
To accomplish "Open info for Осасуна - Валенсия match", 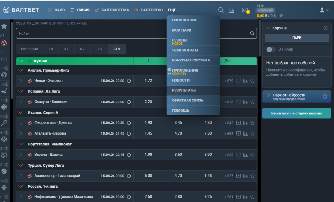I will (x=129, y=102).
